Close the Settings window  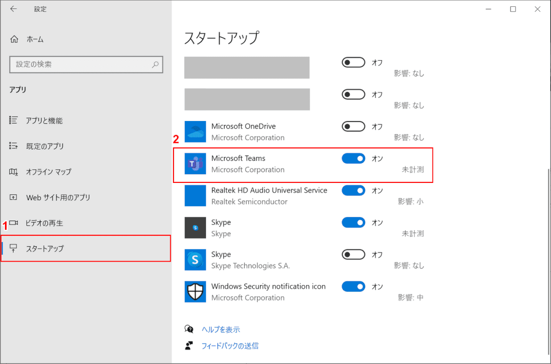tap(538, 9)
